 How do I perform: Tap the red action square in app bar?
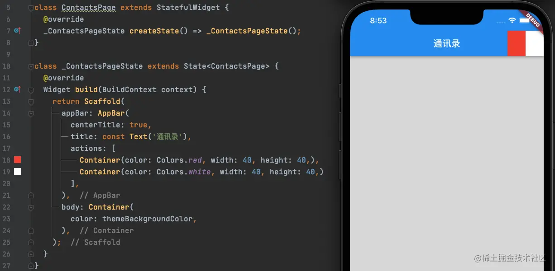point(517,43)
